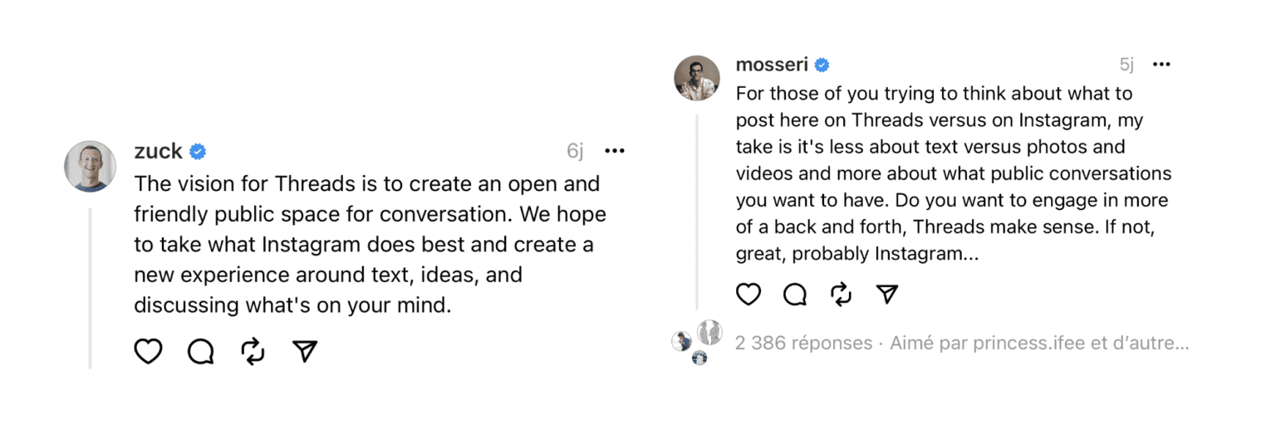Click the 6j timestamp on zuck's post
1276x434 pixels.
(576, 151)
